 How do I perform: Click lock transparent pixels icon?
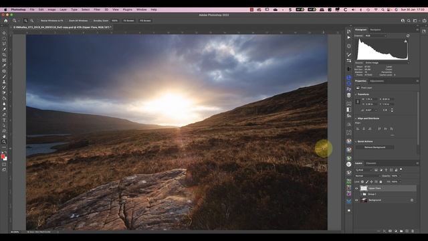362,181
